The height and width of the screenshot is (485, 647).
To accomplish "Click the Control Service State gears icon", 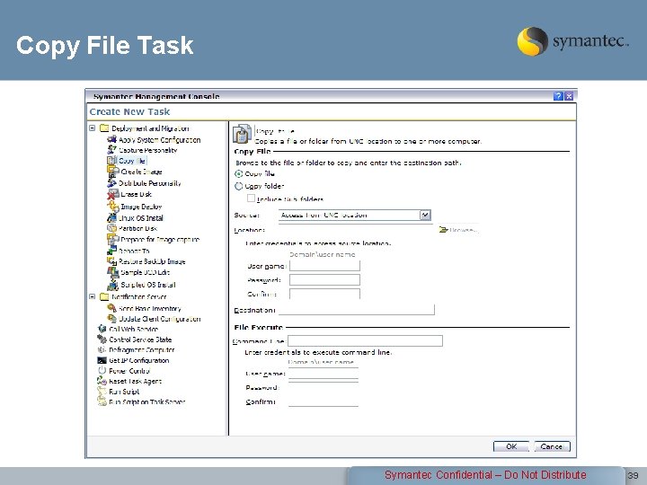I will pyautogui.click(x=102, y=339).
